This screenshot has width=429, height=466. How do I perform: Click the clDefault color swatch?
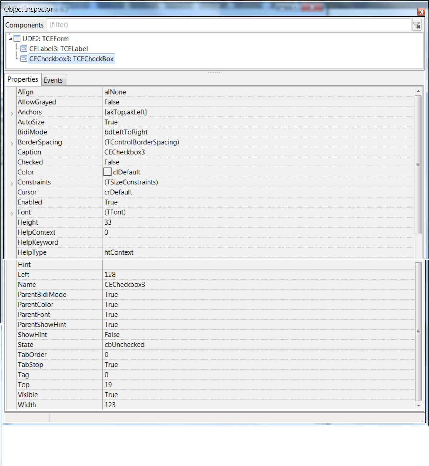click(x=107, y=172)
